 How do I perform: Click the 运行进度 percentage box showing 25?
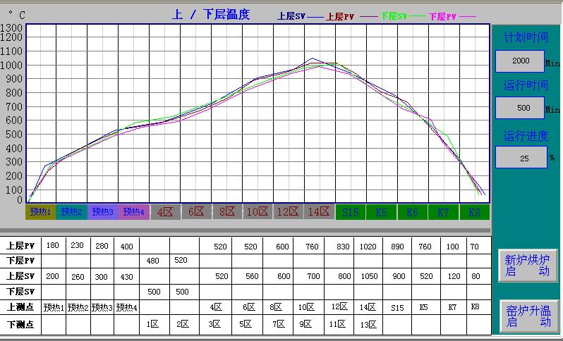pyautogui.click(x=521, y=158)
